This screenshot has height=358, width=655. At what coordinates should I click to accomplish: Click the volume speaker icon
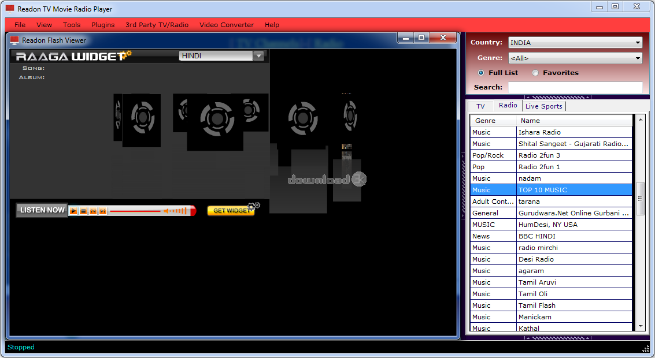[166, 211]
